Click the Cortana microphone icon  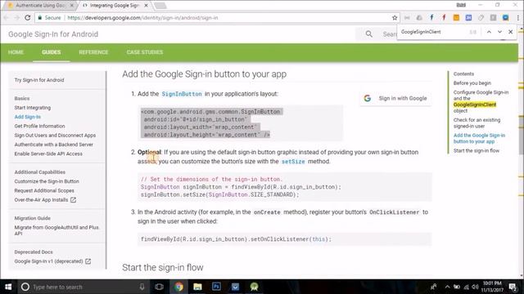pos(142,287)
